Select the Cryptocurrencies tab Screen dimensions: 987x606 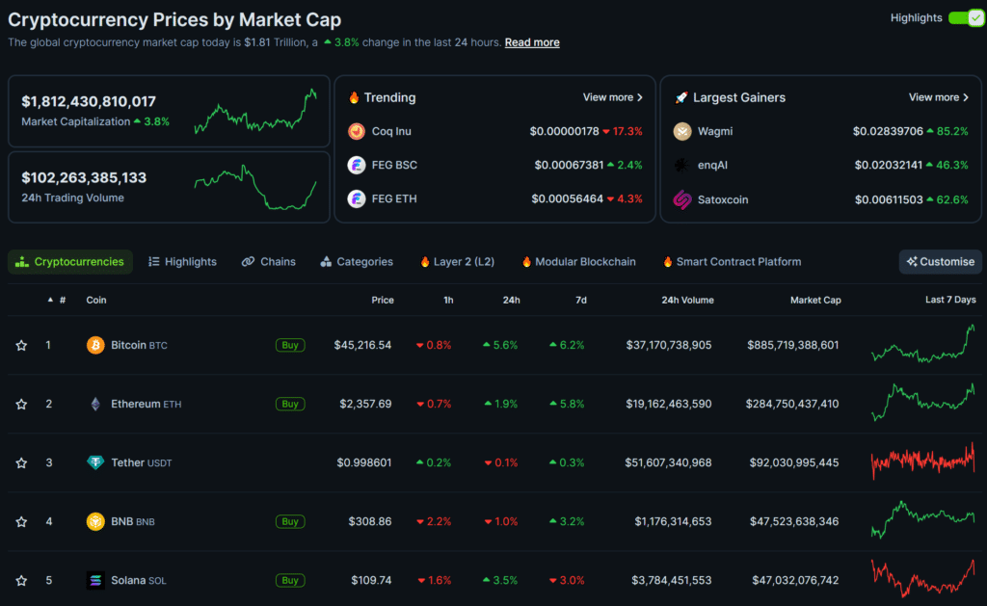69,262
